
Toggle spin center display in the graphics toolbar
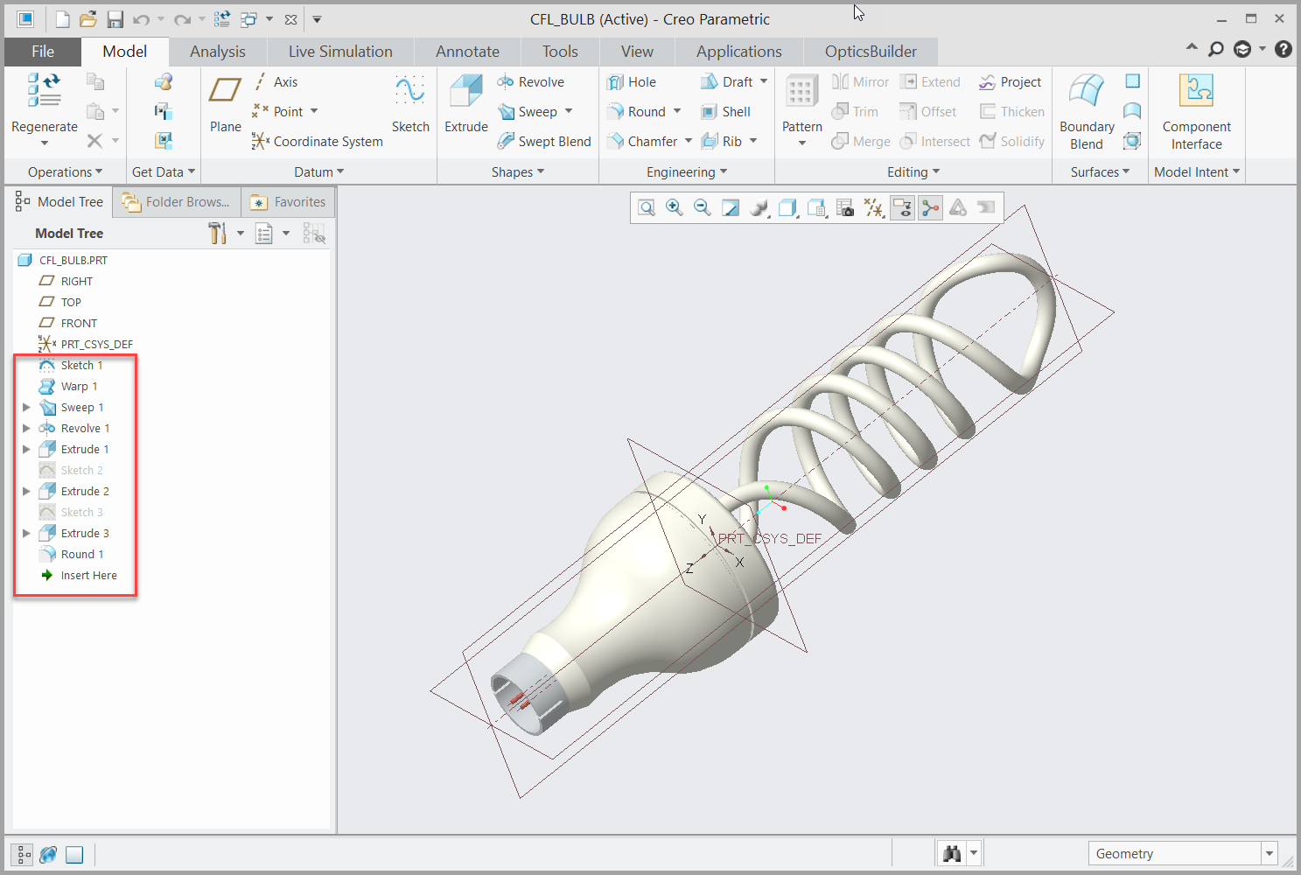tap(930, 207)
